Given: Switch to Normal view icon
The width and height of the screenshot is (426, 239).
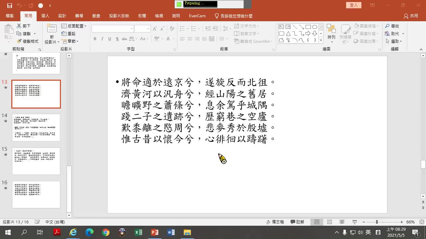Looking at the screenshot, I should point(317,222).
